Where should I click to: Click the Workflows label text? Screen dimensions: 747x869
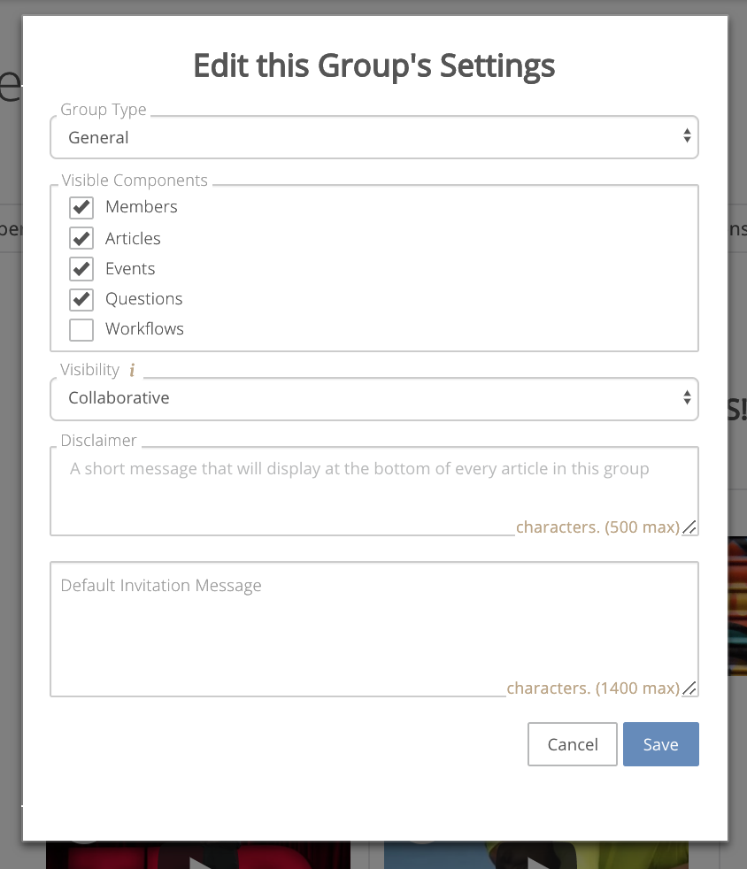click(144, 328)
